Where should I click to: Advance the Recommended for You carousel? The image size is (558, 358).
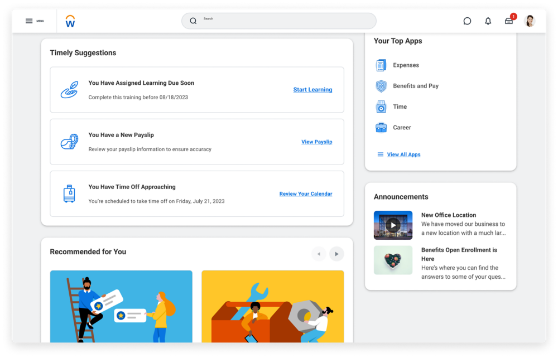336,254
